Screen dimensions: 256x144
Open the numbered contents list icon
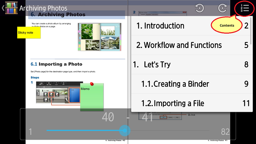(245, 8)
